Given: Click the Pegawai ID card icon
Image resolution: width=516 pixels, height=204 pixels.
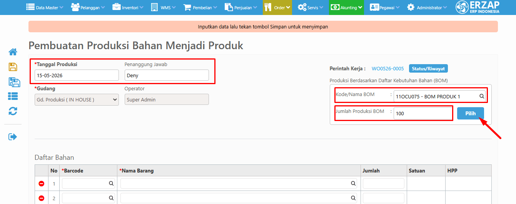Looking at the screenshot, I should pos(374,7).
